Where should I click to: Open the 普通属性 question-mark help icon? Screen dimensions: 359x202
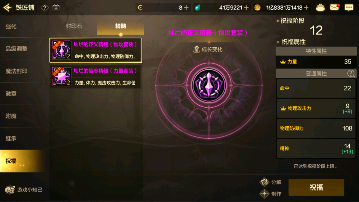click(x=351, y=74)
